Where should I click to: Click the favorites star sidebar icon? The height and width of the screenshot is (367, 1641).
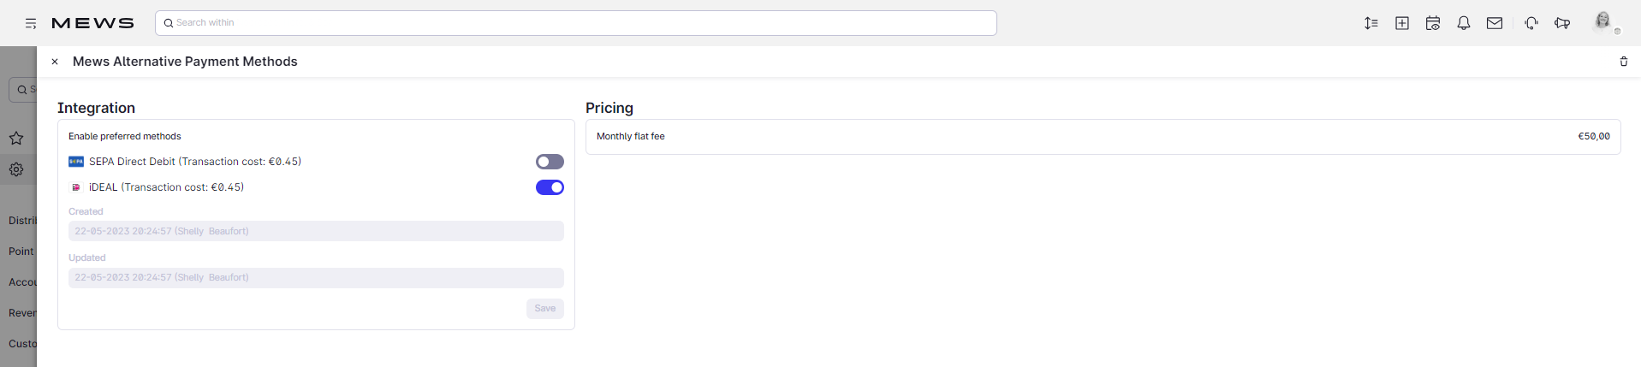click(x=16, y=138)
